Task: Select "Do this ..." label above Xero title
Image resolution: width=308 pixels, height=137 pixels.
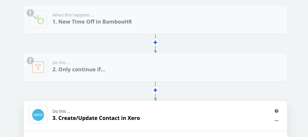Action: (x=61, y=111)
